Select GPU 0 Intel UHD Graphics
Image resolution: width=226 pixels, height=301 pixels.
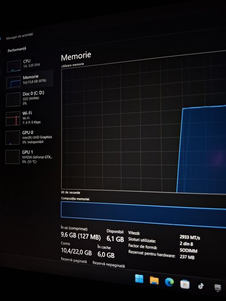29,137
